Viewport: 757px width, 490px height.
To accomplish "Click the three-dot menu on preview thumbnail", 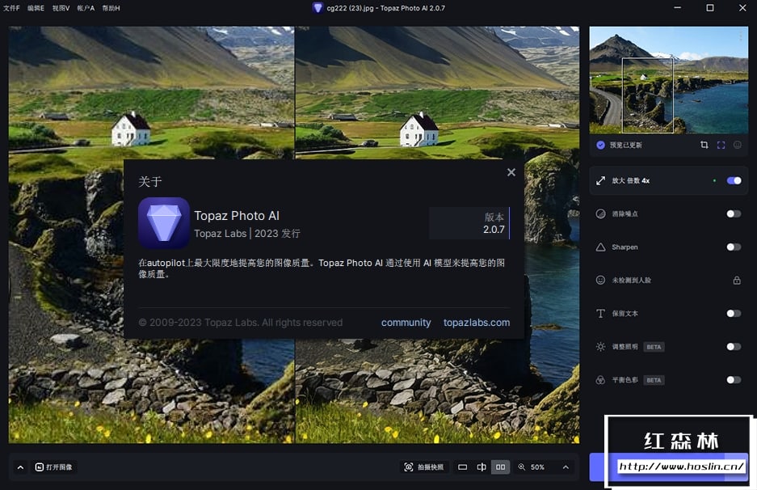I will click(740, 36).
